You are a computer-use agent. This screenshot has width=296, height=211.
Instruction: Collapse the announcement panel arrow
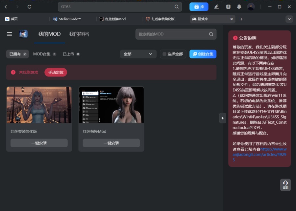[x=223, y=118]
